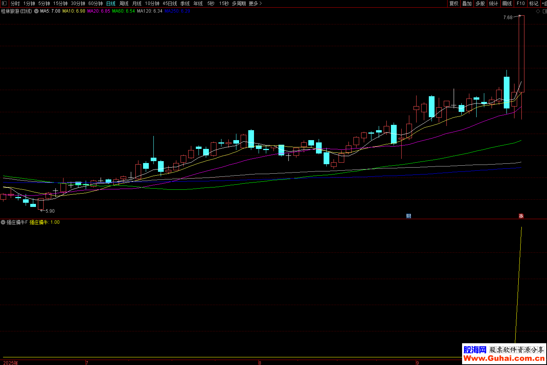Click the 2025年 timeline label

coord(11,363)
